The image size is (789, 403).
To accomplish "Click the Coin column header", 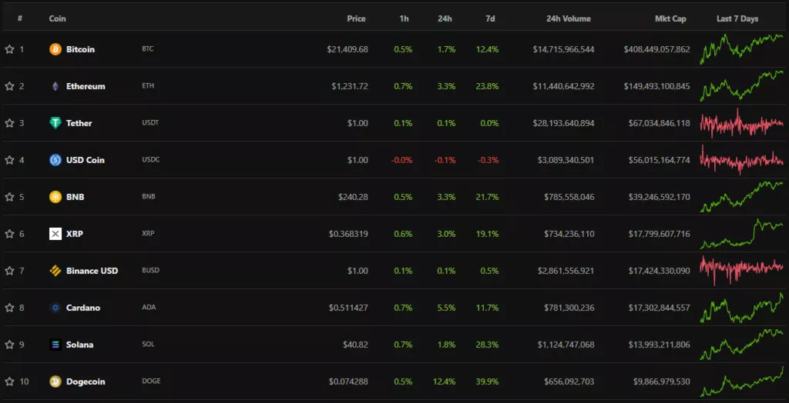I will click(x=58, y=18).
